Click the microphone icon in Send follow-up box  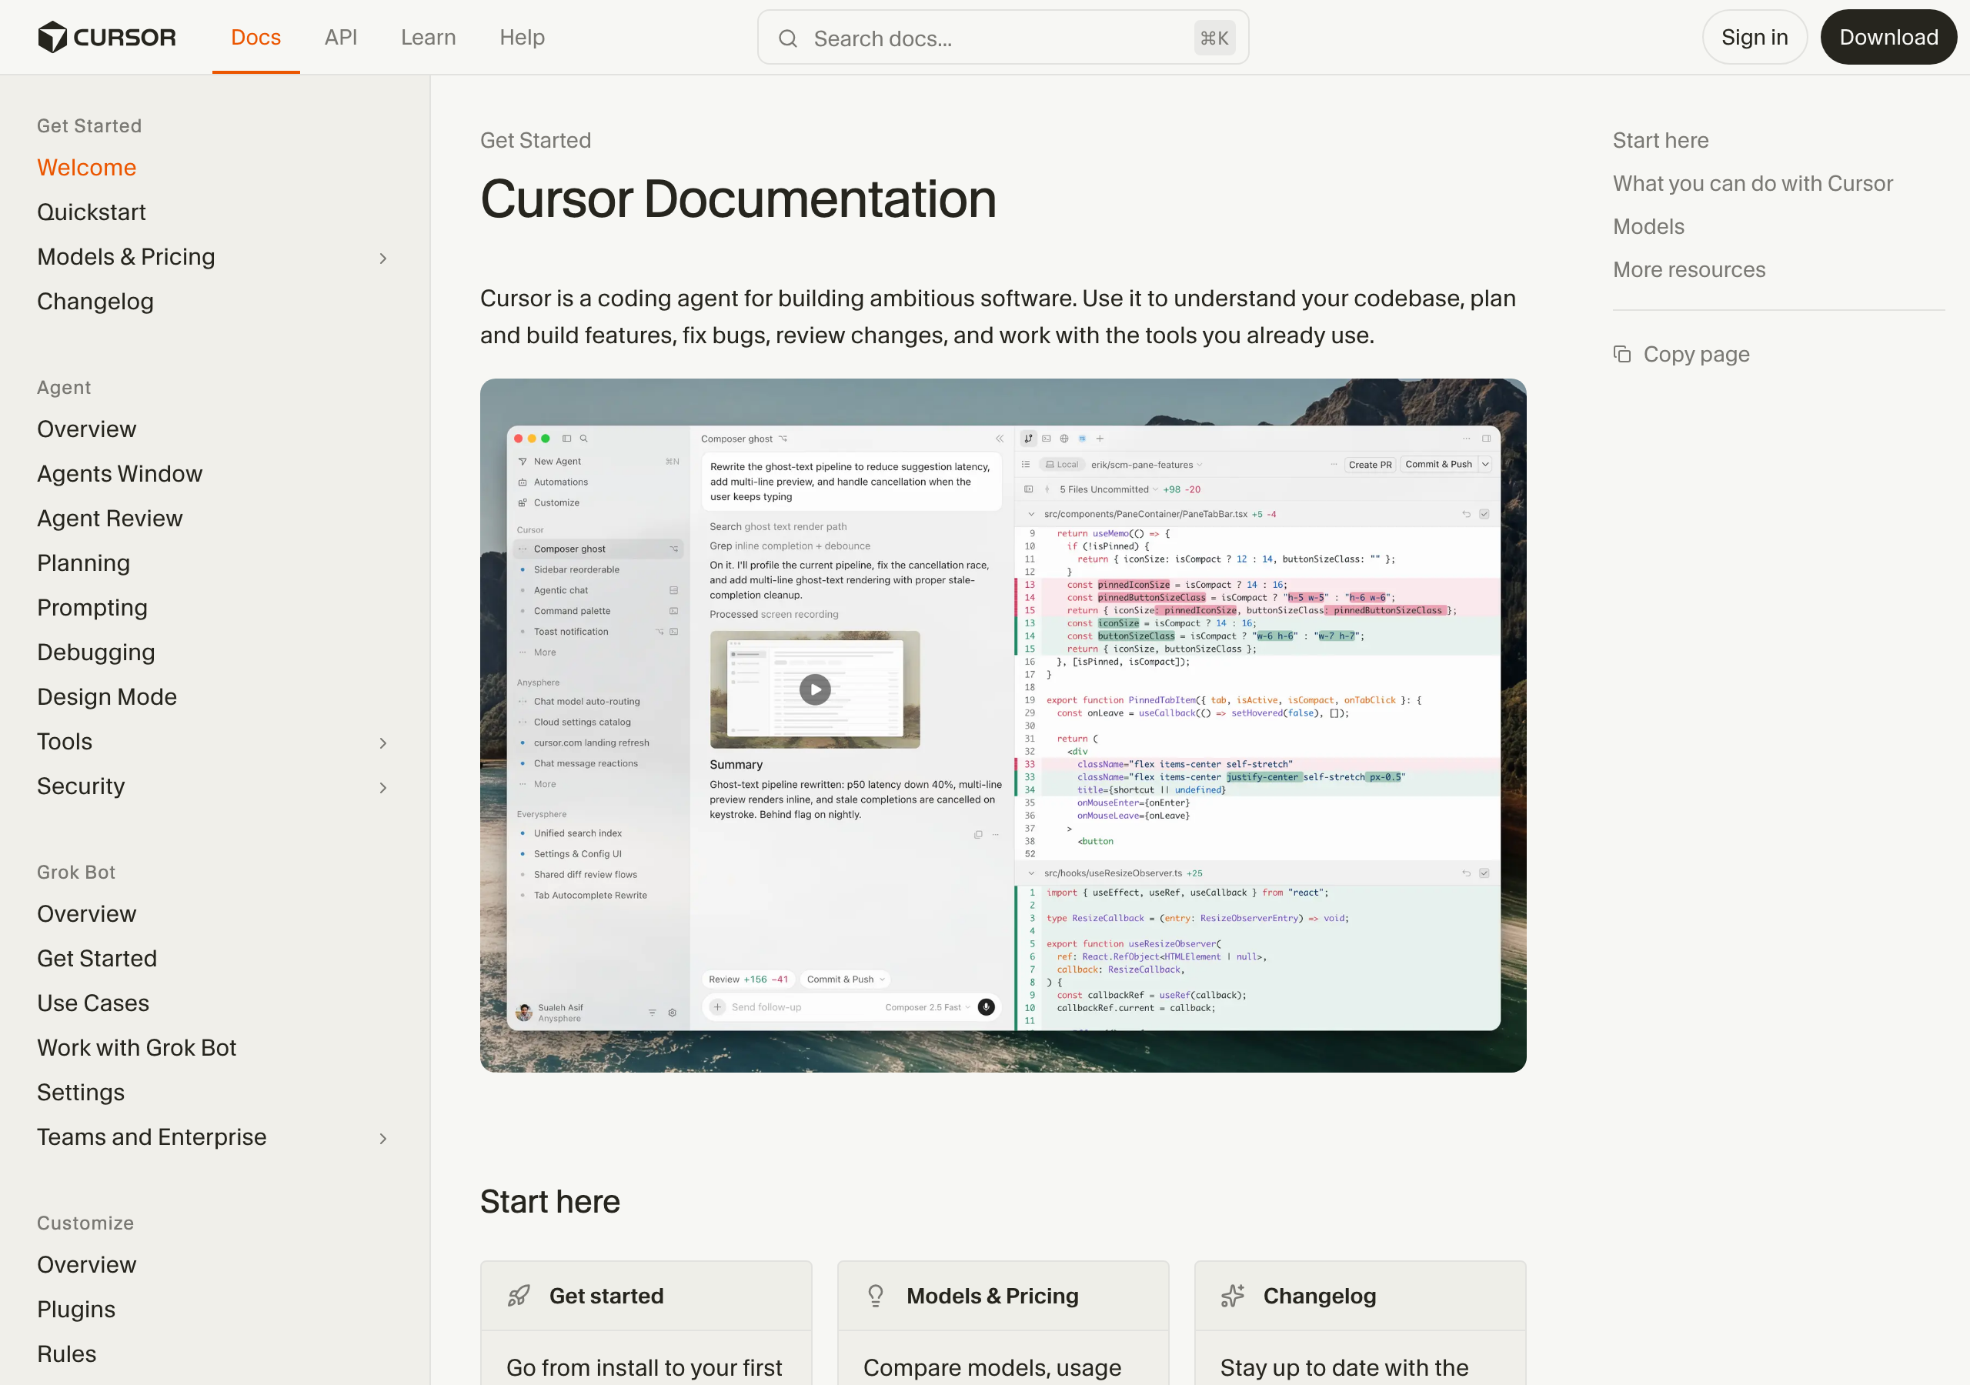(x=987, y=1006)
